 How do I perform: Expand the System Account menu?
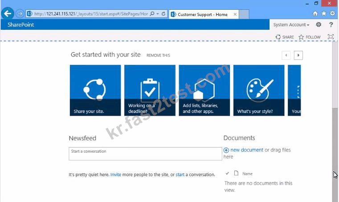click(x=291, y=25)
